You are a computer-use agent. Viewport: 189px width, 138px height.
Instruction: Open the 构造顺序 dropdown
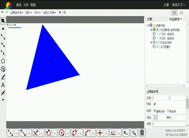(x=175, y=19)
